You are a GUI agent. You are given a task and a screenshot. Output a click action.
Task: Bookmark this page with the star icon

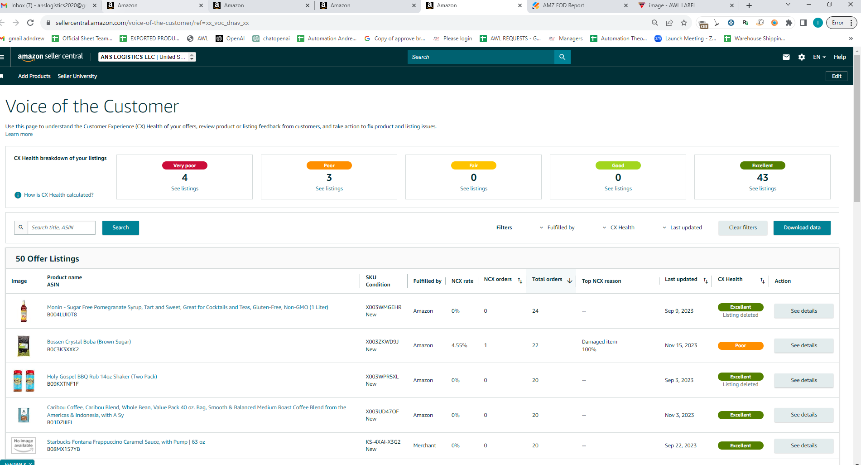[684, 23]
